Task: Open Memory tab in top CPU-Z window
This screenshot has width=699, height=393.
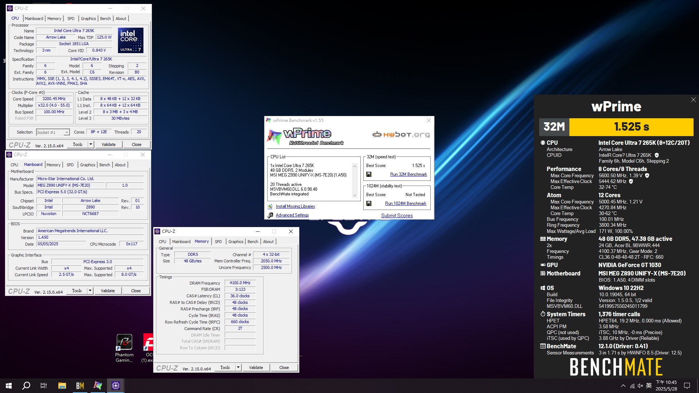Action: pyautogui.click(x=54, y=19)
